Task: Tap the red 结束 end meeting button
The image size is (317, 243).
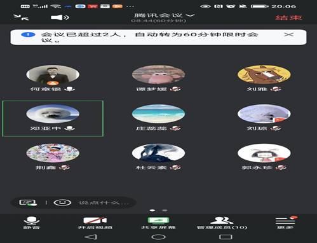Action: [288, 17]
